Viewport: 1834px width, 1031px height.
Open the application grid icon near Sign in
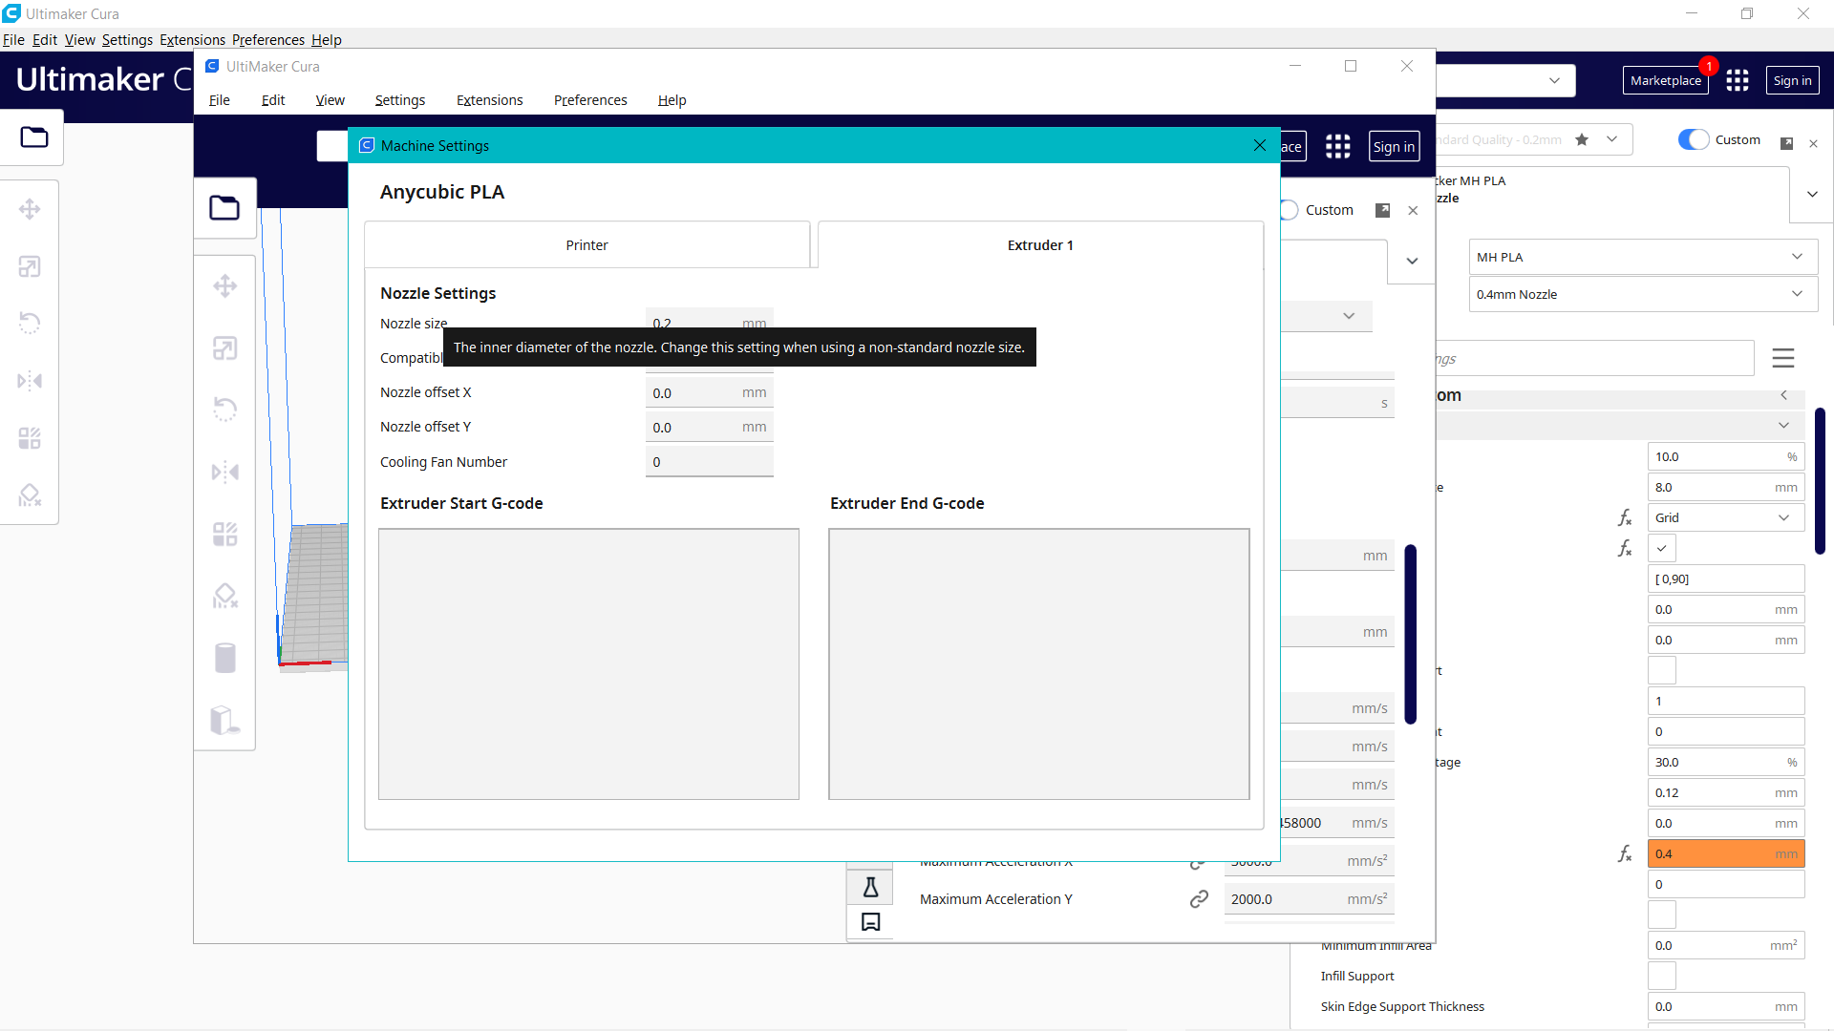click(1738, 80)
